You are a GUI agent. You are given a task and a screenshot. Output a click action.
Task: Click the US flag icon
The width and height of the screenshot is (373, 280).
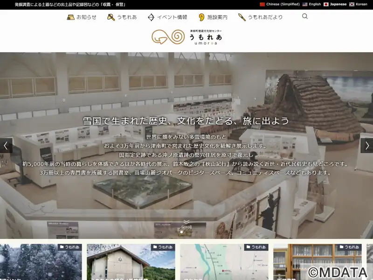click(305, 4)
